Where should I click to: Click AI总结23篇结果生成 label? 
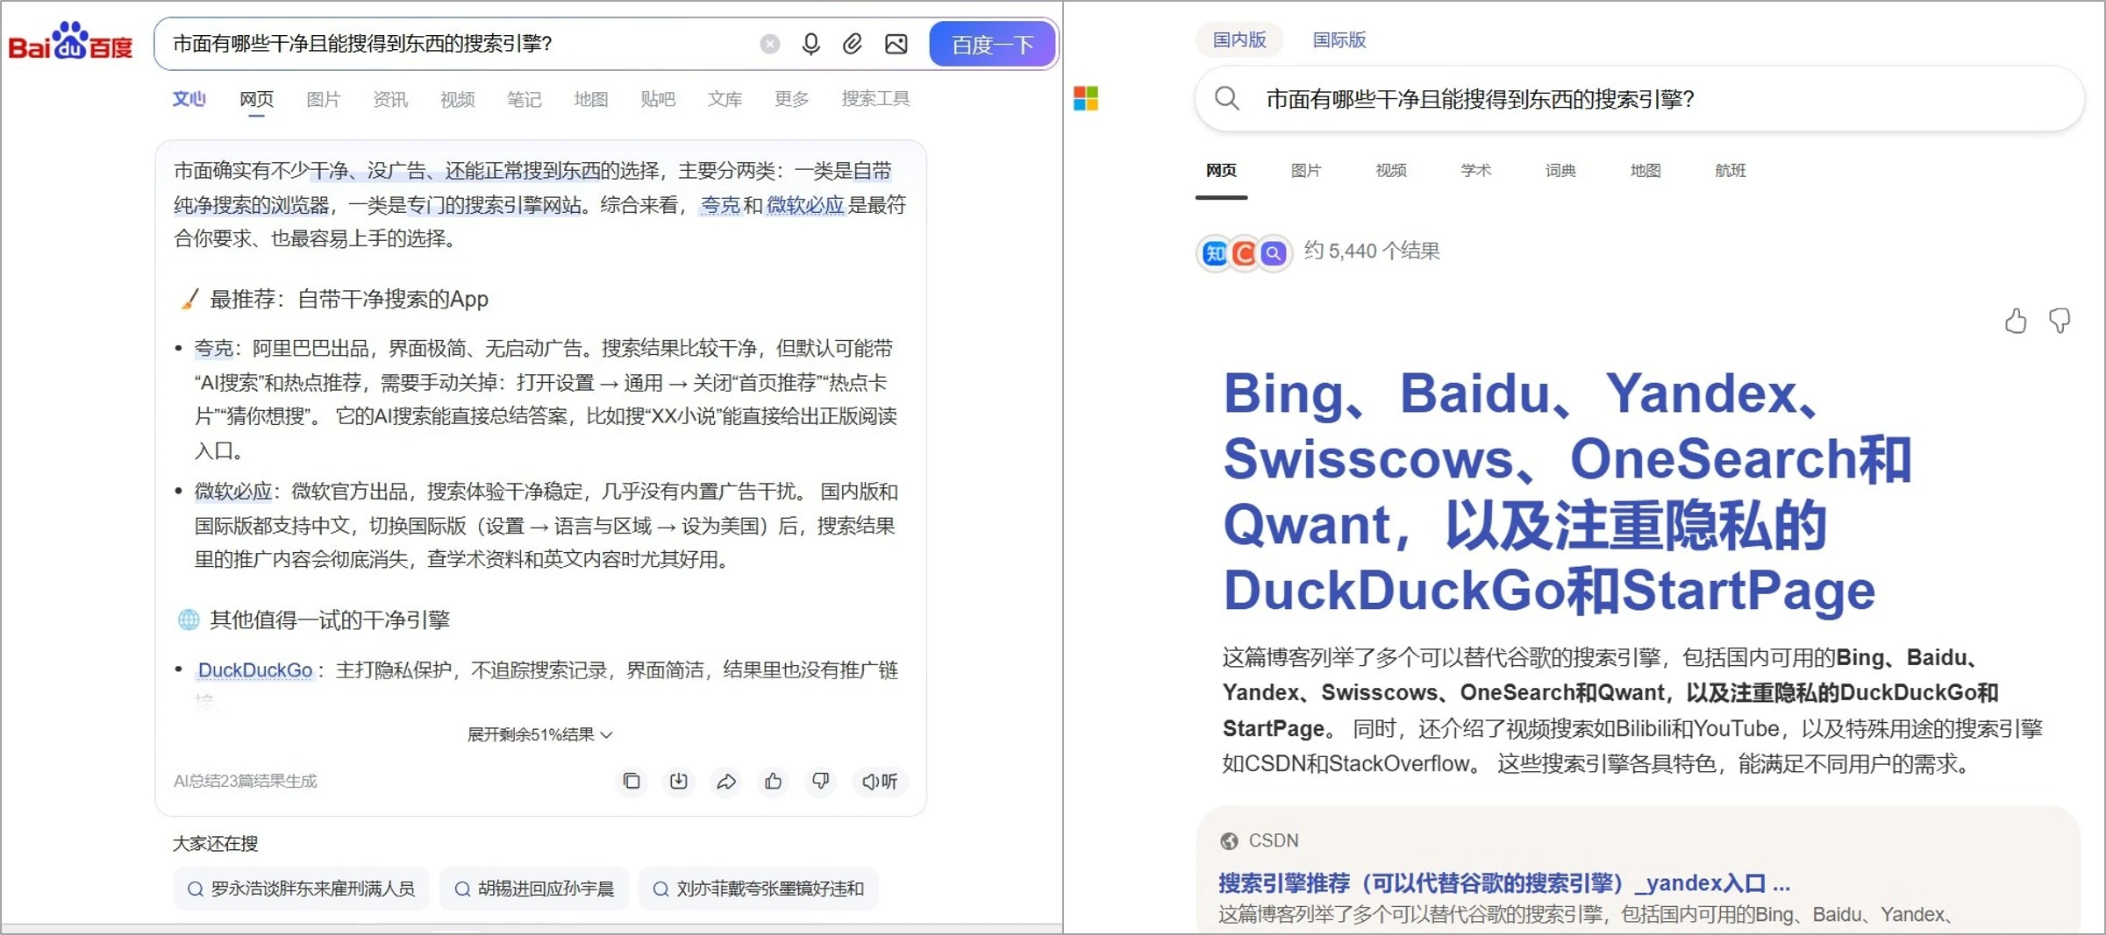click(x=245, y=781)
